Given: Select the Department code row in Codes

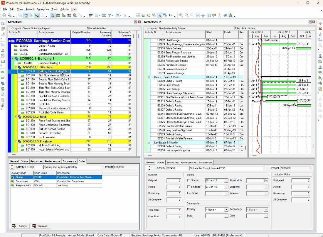Looking at the screenshot, I should (x=56, y=181).
